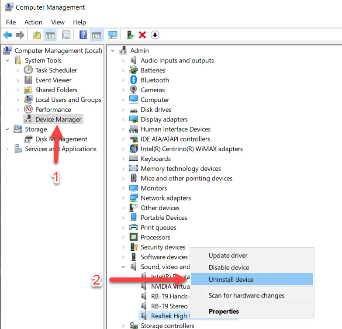The height and width of the screenshot is (329, 342).
Task: Select Device Manager in the tree
Action: [x=58, y=119]
